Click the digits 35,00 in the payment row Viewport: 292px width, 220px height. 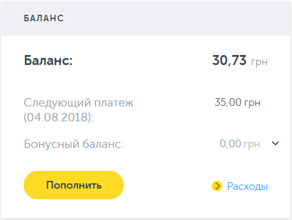pyautogui.click(x=228, y=102)
